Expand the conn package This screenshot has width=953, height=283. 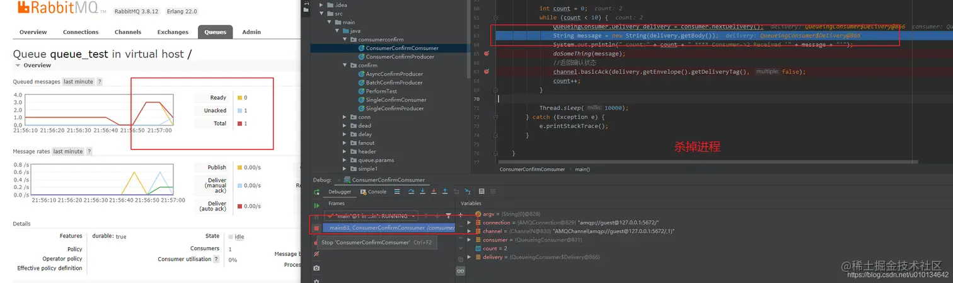click(345, 117)
